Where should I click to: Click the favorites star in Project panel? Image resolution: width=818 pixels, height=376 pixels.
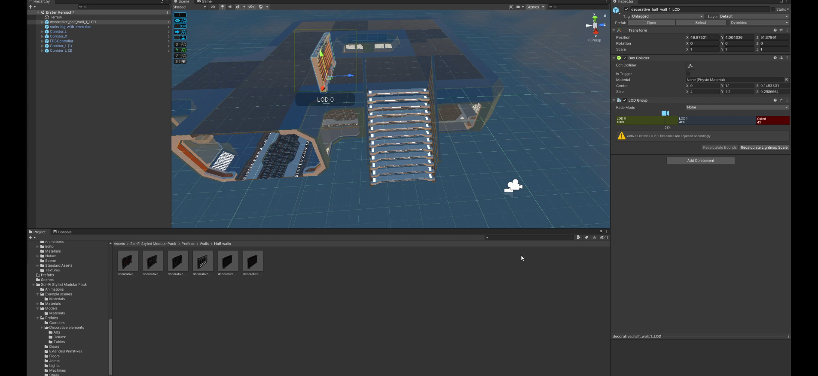[594, 238]
